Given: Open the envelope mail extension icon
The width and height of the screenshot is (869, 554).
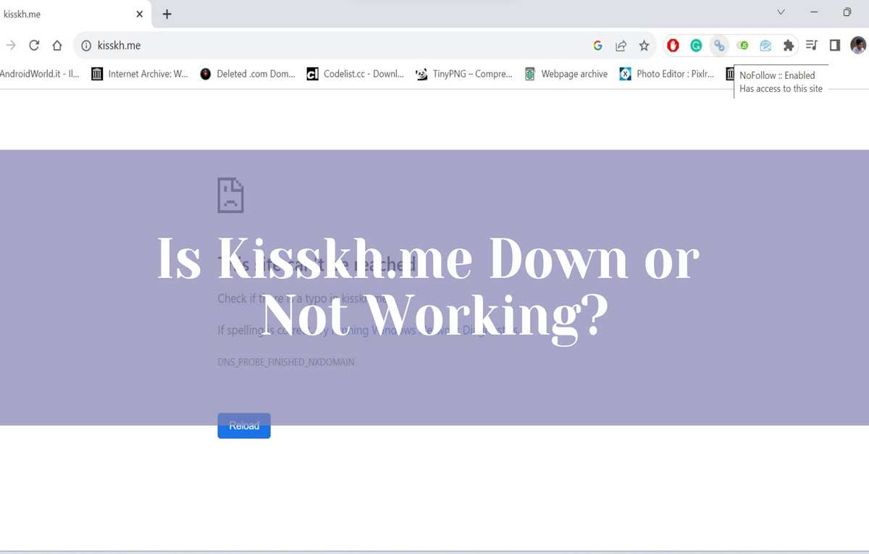Looking at the screenshot, I should click(x=765, y=46).
